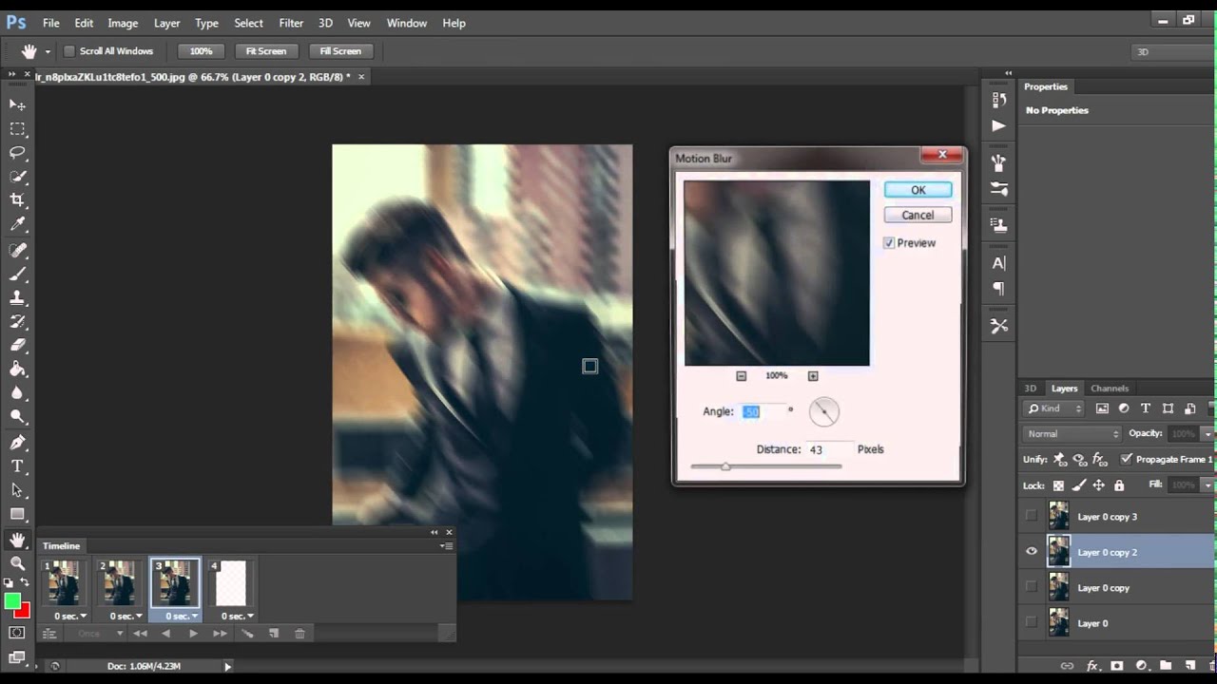Open the Once looping options dropdown
The height and width of the screenshot is (684, 1217).
(100, 634)
